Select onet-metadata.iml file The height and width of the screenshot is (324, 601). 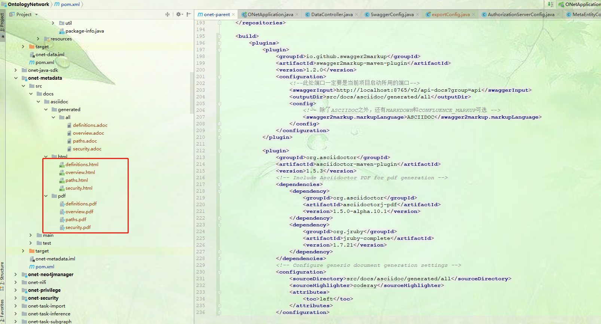pos(55,259)
